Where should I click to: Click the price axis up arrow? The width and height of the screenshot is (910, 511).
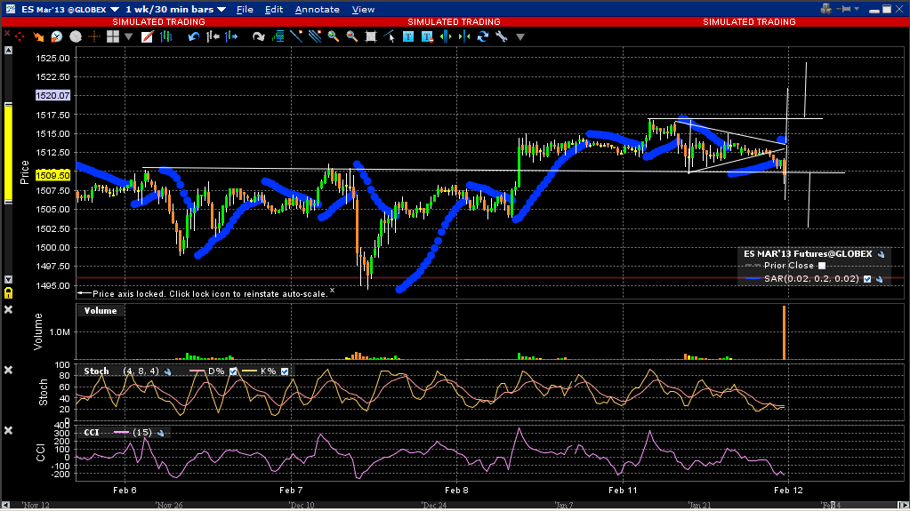(8, 51)
